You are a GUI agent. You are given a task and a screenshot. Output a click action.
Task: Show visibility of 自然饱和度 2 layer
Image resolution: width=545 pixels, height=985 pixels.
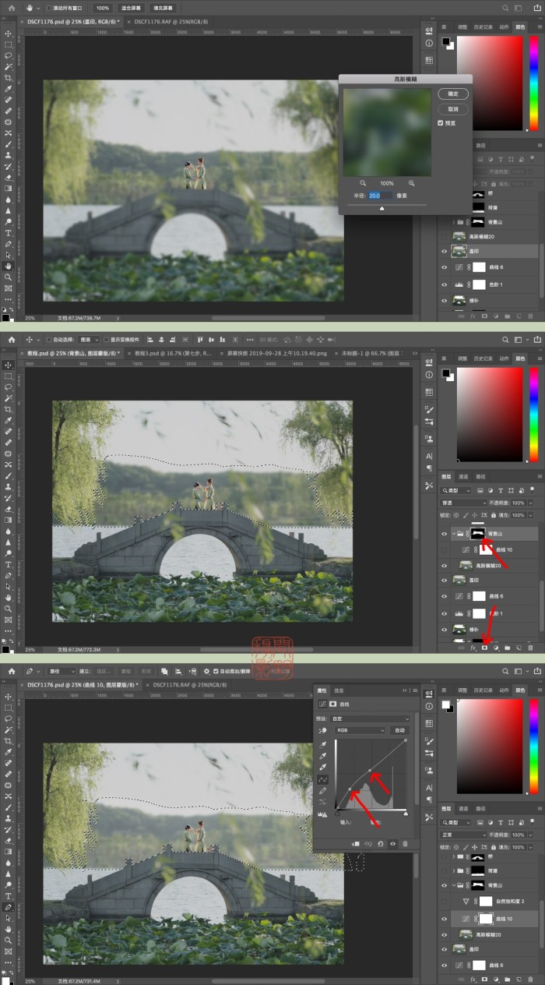[x=445, y=902]
